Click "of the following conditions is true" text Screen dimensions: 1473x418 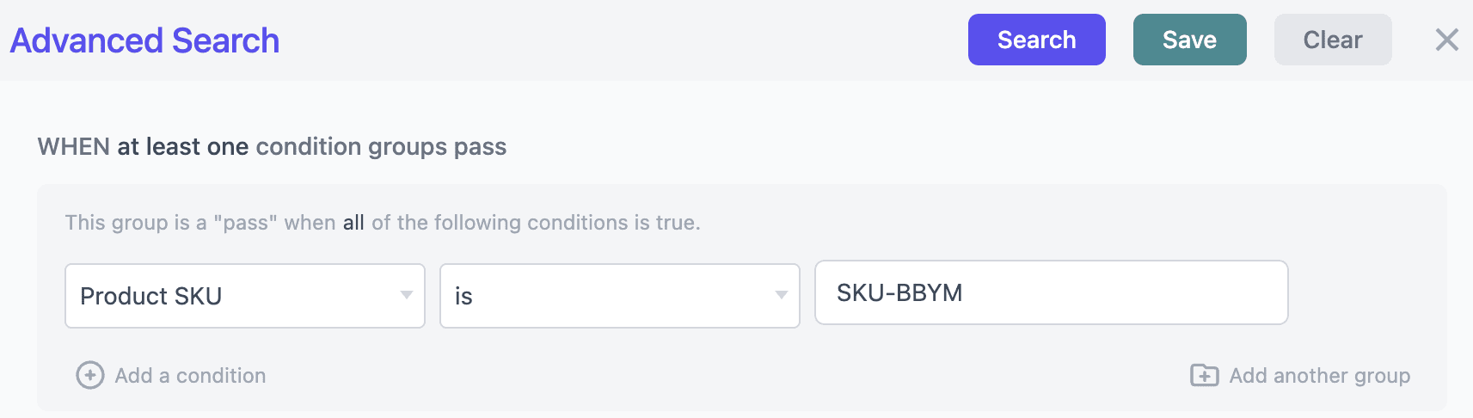536,223
